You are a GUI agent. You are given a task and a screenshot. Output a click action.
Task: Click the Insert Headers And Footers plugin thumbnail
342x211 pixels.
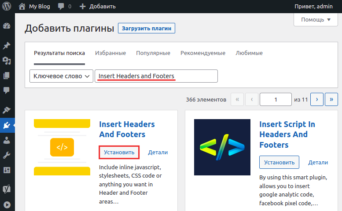[62, 147]
